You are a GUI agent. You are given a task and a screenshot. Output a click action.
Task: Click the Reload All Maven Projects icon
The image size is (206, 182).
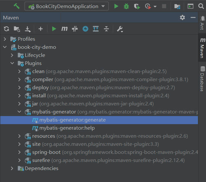6,29
